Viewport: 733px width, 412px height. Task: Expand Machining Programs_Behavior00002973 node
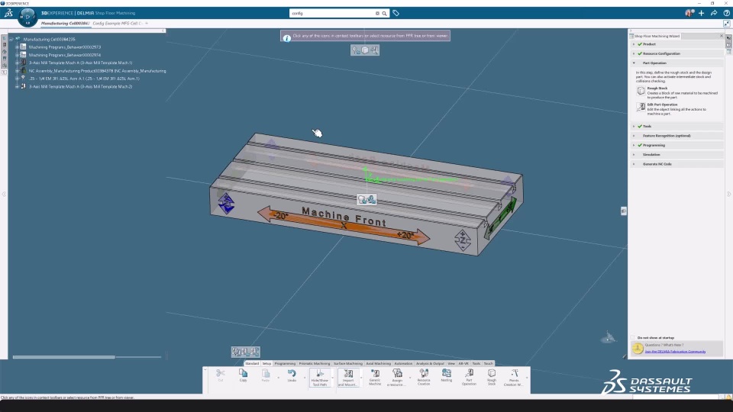(x=17, y=47)
